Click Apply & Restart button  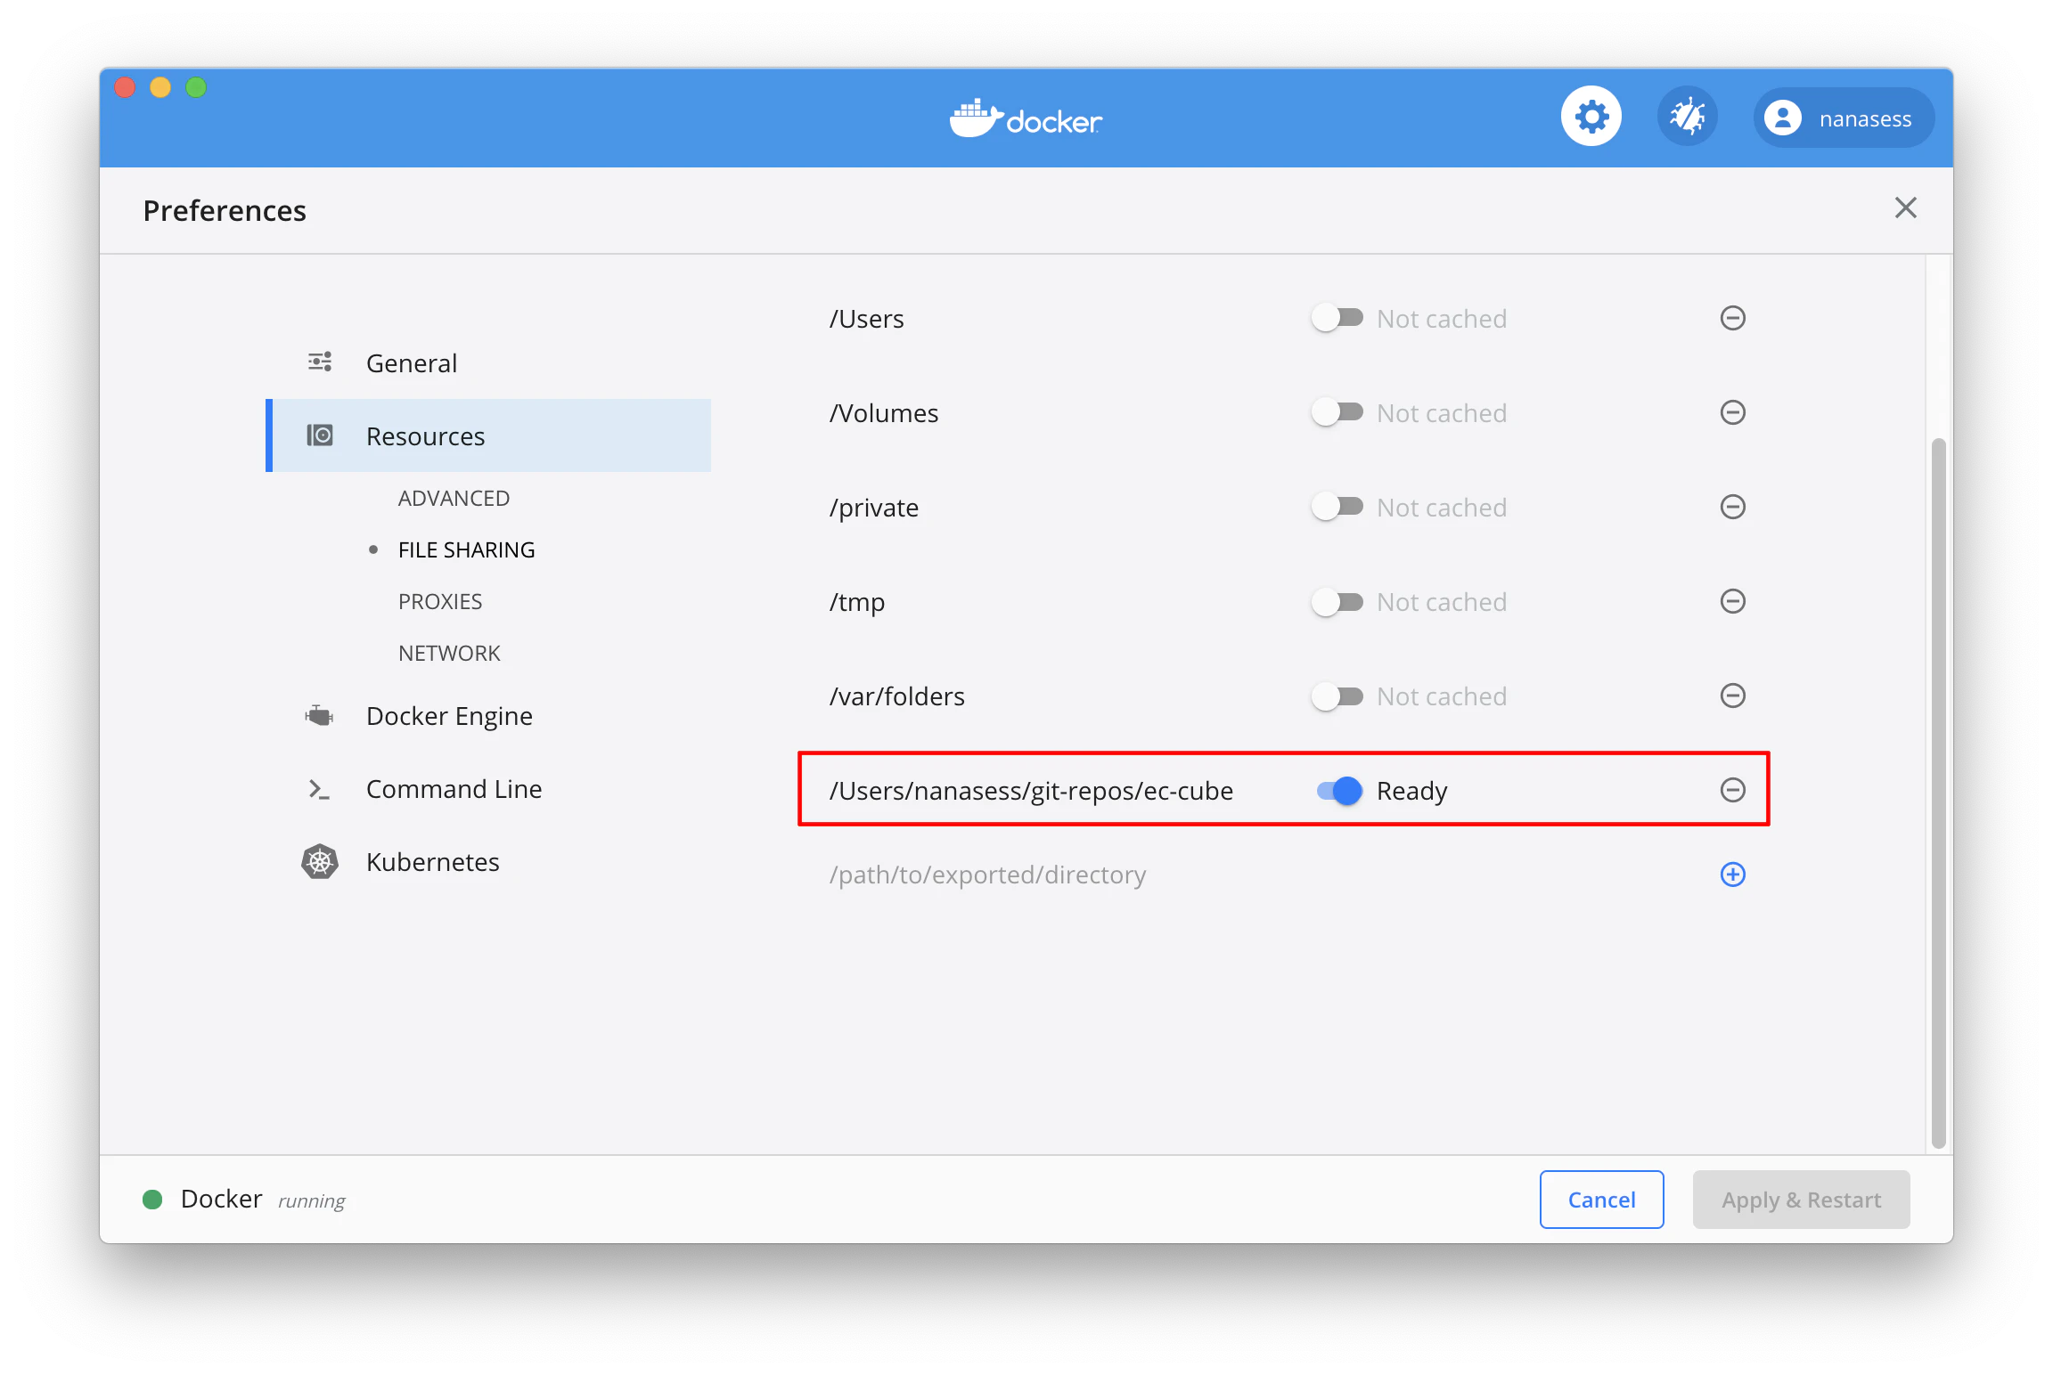tap(1801, 1200)
